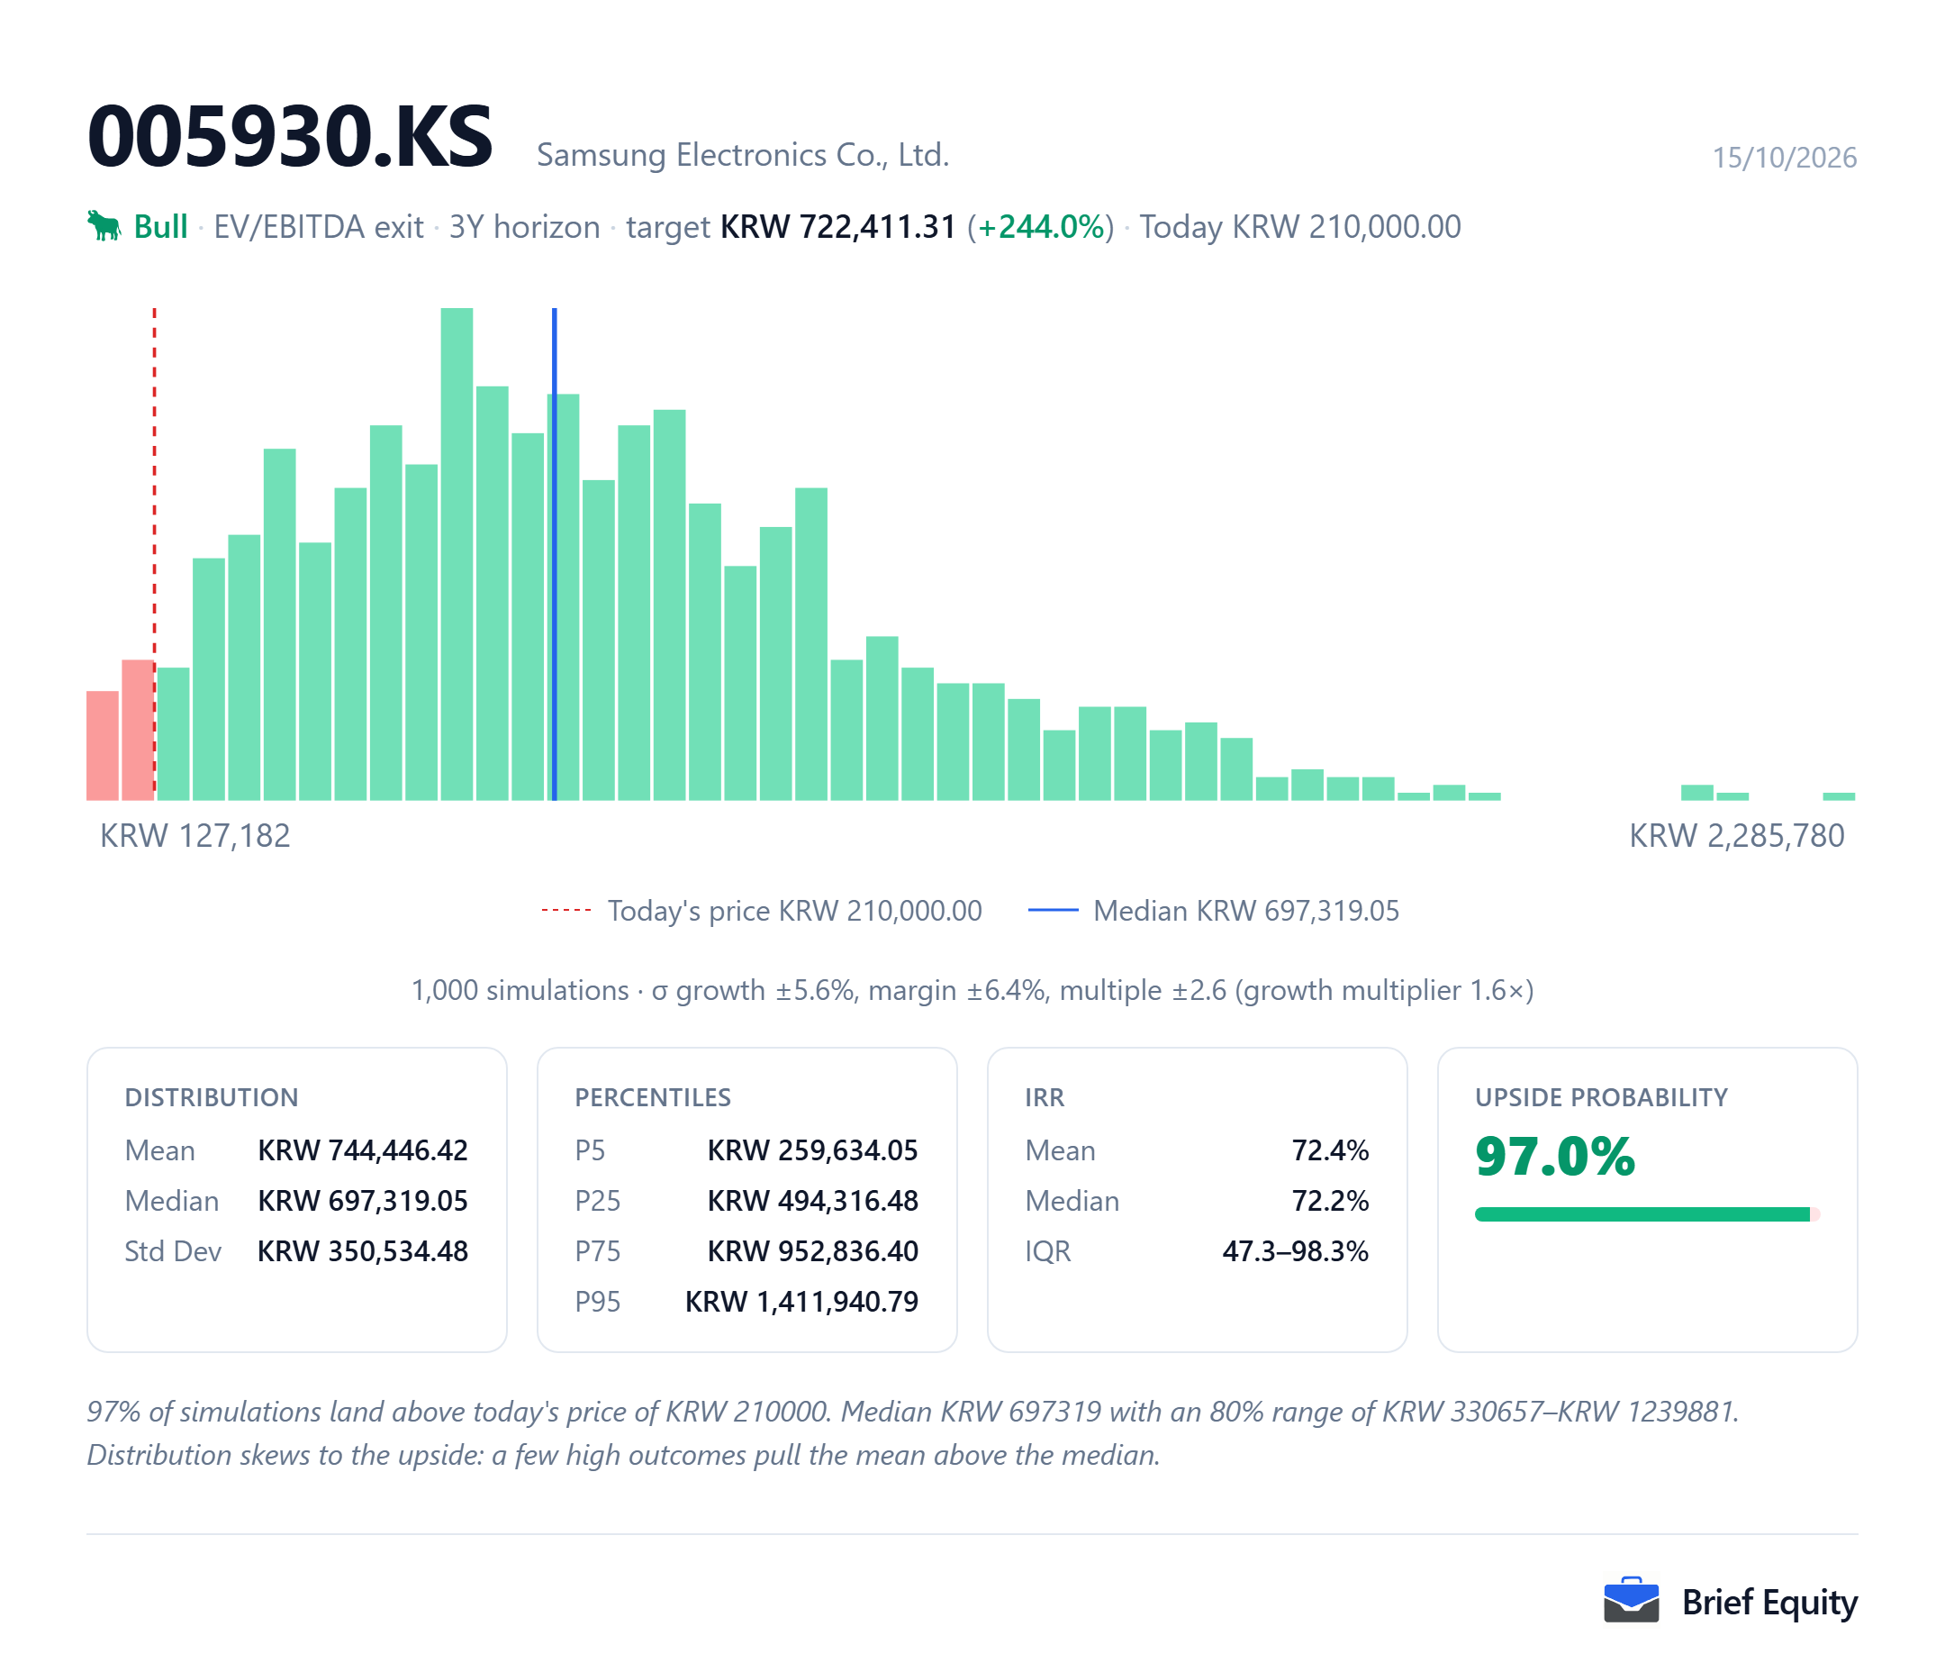Click the 'Distribution skews to the upside' sentence
Screen dimensions: 1945x1672
pos(623,1455)
